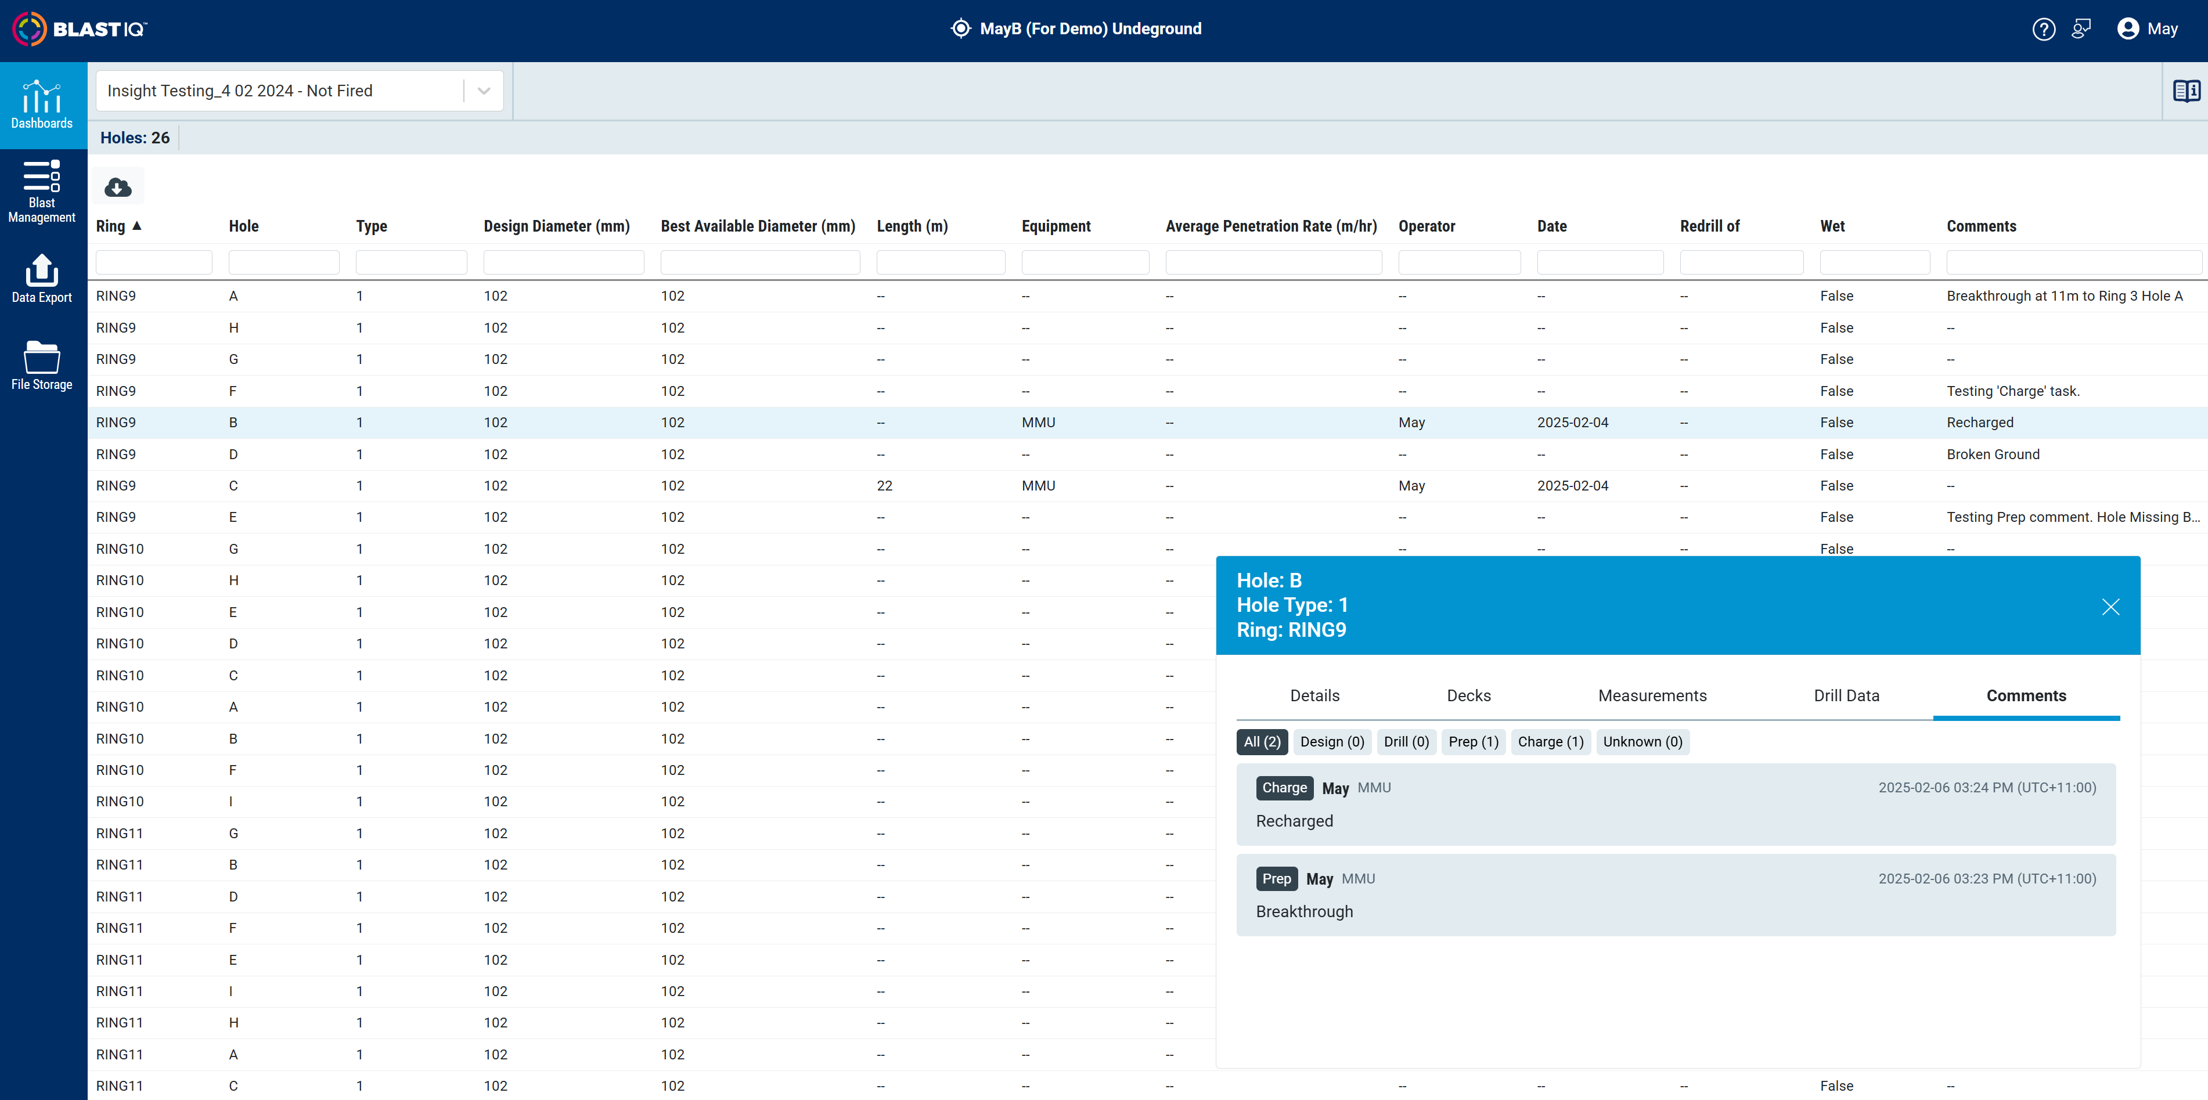Filter comments by Charge (1)
The height and width of the screenshot is (1100, 2208).
pos(1550,742)
